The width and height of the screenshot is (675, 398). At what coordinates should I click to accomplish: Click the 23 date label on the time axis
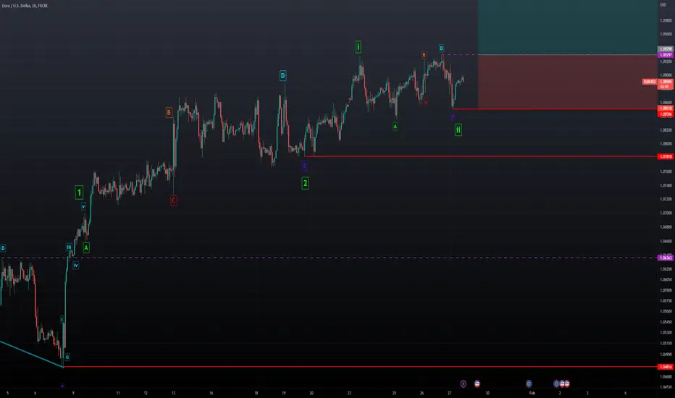350,393
